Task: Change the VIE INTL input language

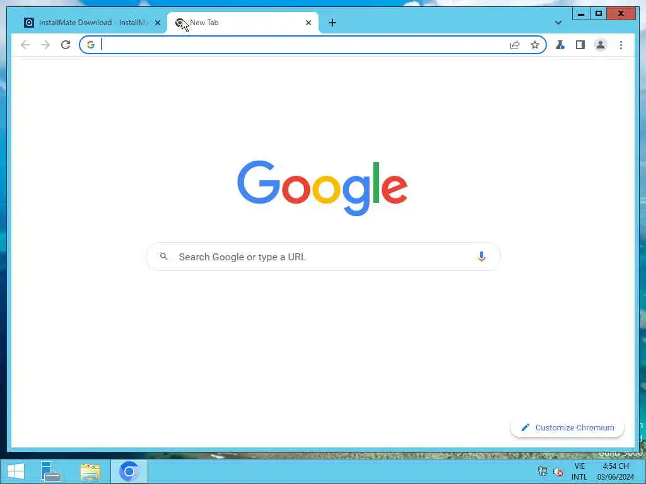Action: pos(579,471)
